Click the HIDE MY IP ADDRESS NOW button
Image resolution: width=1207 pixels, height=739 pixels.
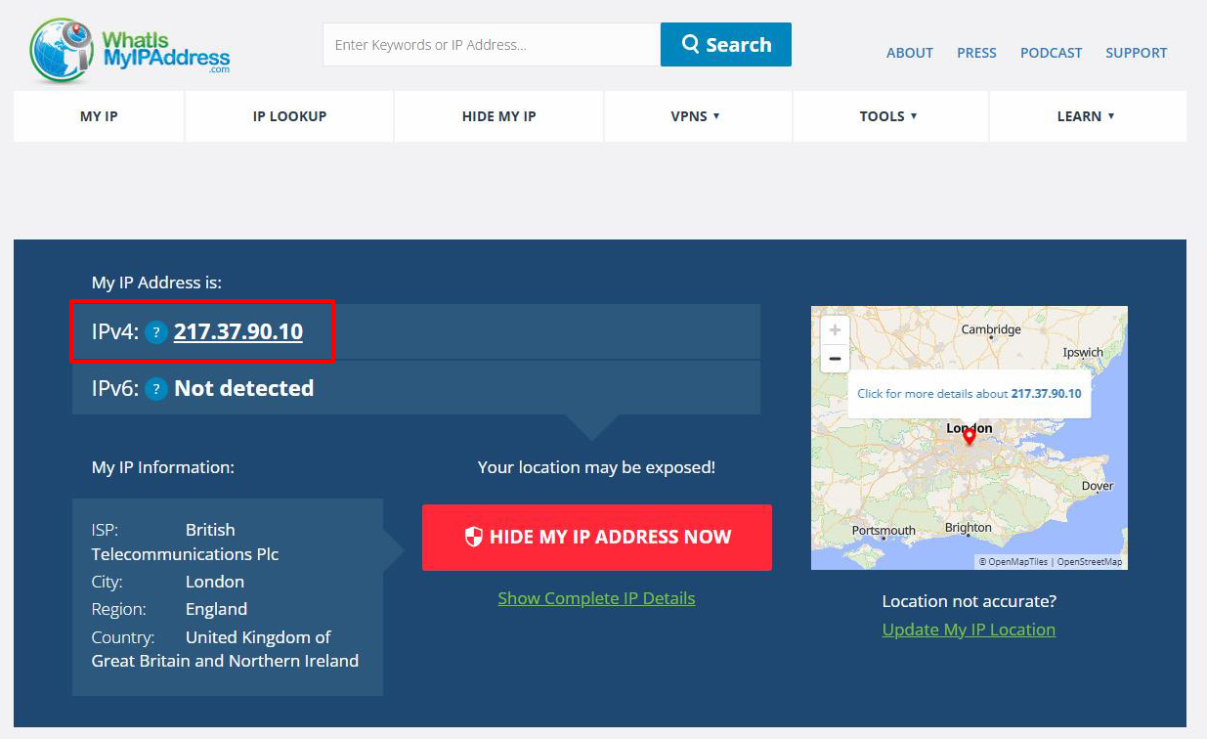597,537
